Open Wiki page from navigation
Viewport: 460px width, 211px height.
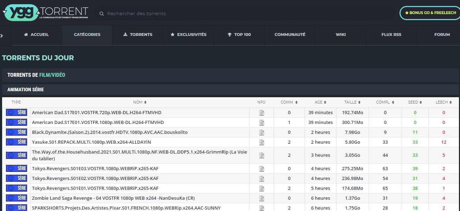coord(341,35)
